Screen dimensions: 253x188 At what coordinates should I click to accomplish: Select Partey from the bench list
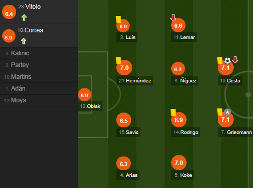tap(20, 65)
